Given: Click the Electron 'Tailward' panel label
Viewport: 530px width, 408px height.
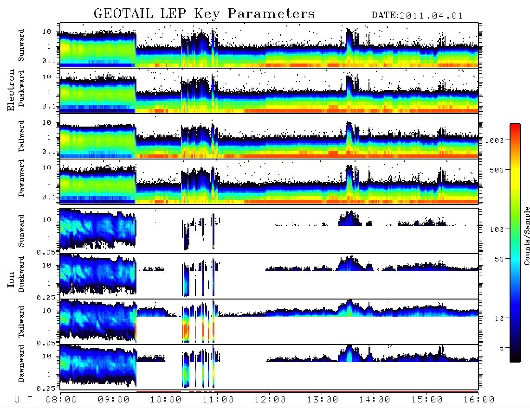Looking at the screenshot, I should 21,136.
